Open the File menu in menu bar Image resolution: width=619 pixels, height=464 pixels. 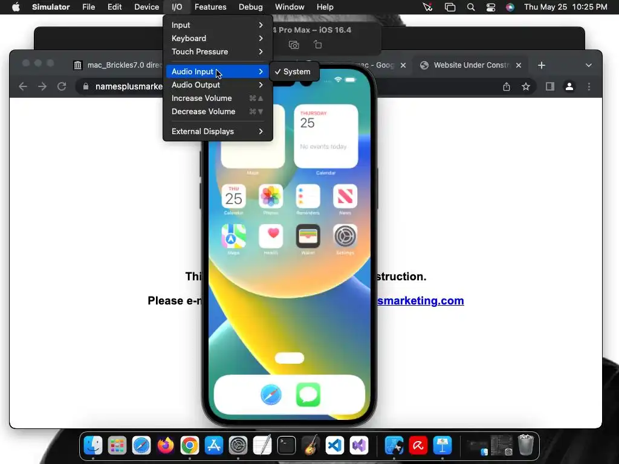click(88, 7)
